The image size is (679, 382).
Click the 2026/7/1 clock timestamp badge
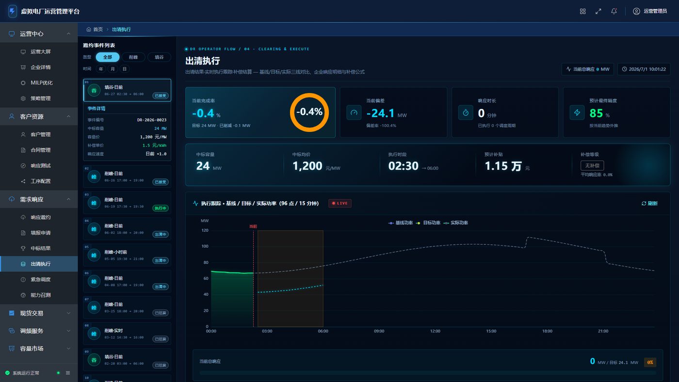click(644, 69)
